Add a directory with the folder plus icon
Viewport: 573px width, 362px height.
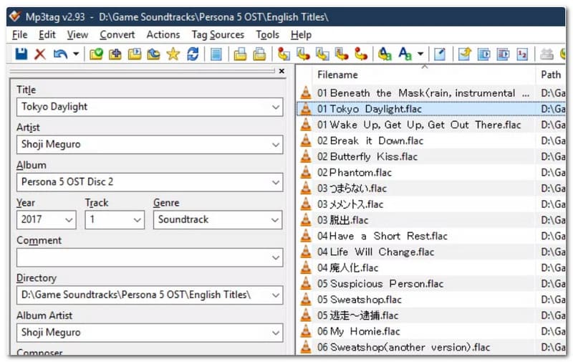[115, 54]
